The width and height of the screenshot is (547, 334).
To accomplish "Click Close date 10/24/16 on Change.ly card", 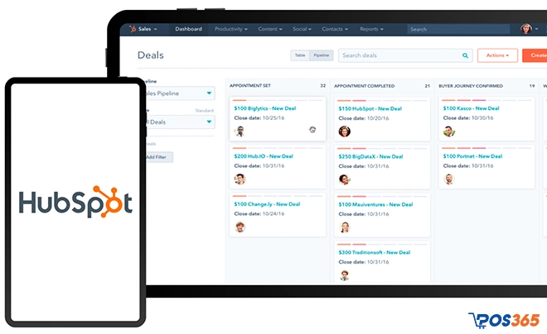I will (259, 213).
